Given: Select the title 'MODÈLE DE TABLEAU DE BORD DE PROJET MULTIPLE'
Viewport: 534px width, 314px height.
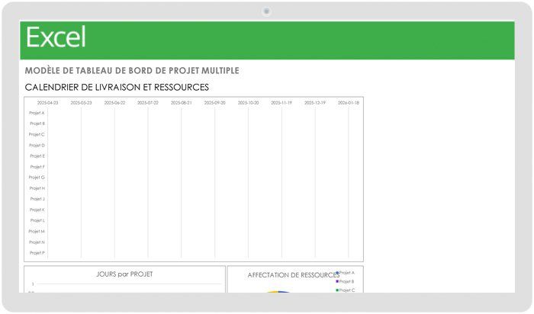Looking at the screenshot, I should [x=132, y=71].
